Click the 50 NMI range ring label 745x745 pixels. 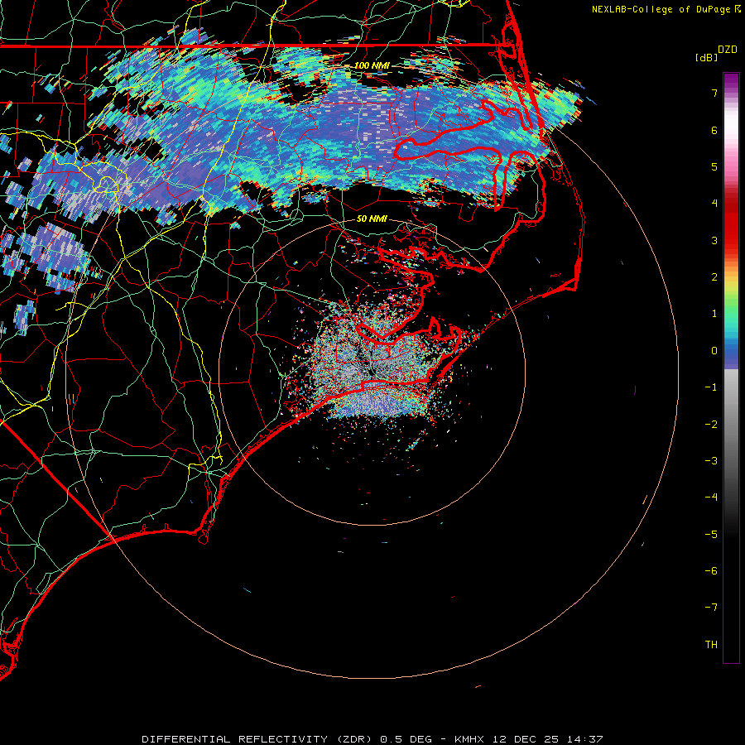coord(372,219)
